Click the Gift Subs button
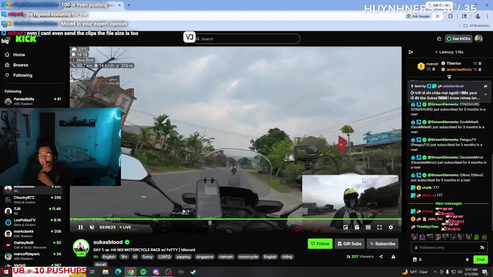Viewport: 493px width, 277px height. click(349, 244)
